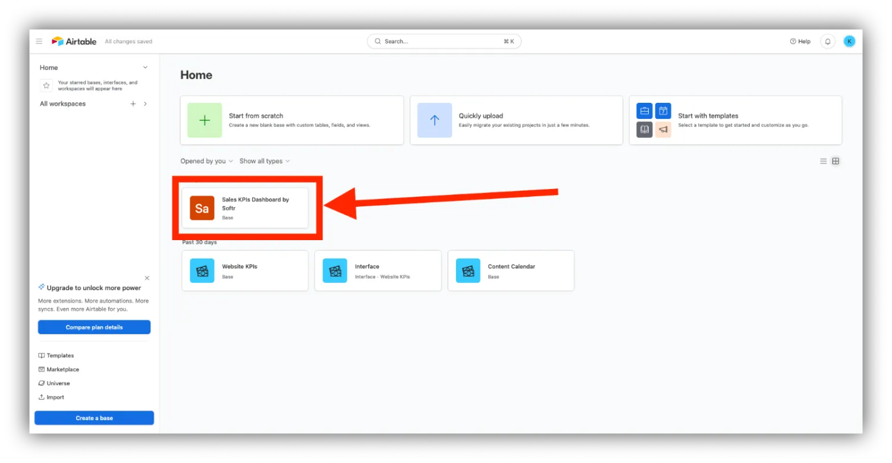Click the Help question mark link
Viewport: 892px width, 463px height.
click(x=800, y=42)
